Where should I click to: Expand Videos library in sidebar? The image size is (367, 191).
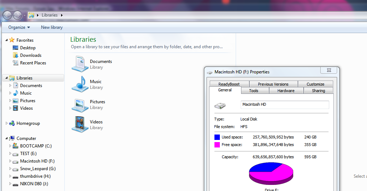(10, 108)
